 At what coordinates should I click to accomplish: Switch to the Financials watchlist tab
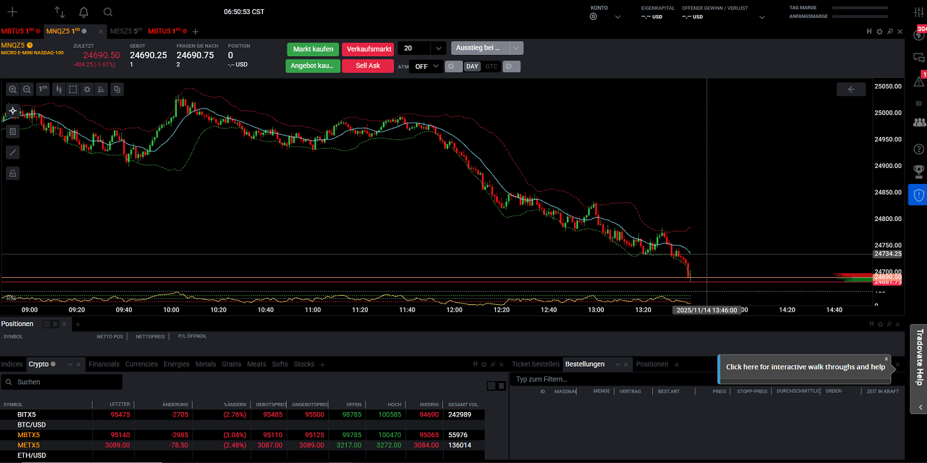coord(104,364)
